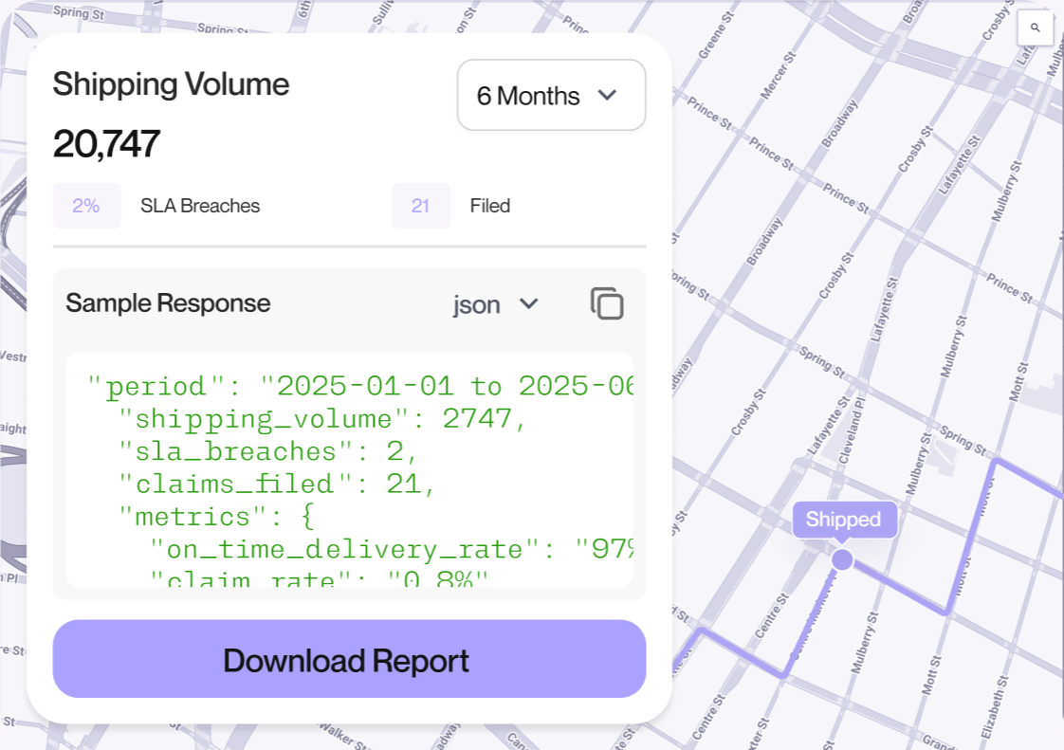Viewport: 1064px width, 750px height.
Task: Click the 20,747 total volume figure
Action: [x=106, y=144]
